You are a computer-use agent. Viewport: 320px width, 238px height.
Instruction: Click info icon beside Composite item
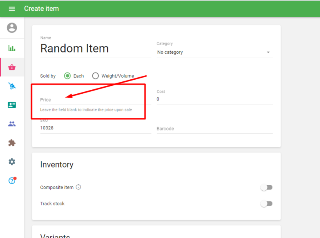click(x=78, y=187)
